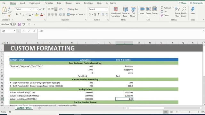Click the Borders icon
This screenshot has height=115, width=205.
(30, 14)
